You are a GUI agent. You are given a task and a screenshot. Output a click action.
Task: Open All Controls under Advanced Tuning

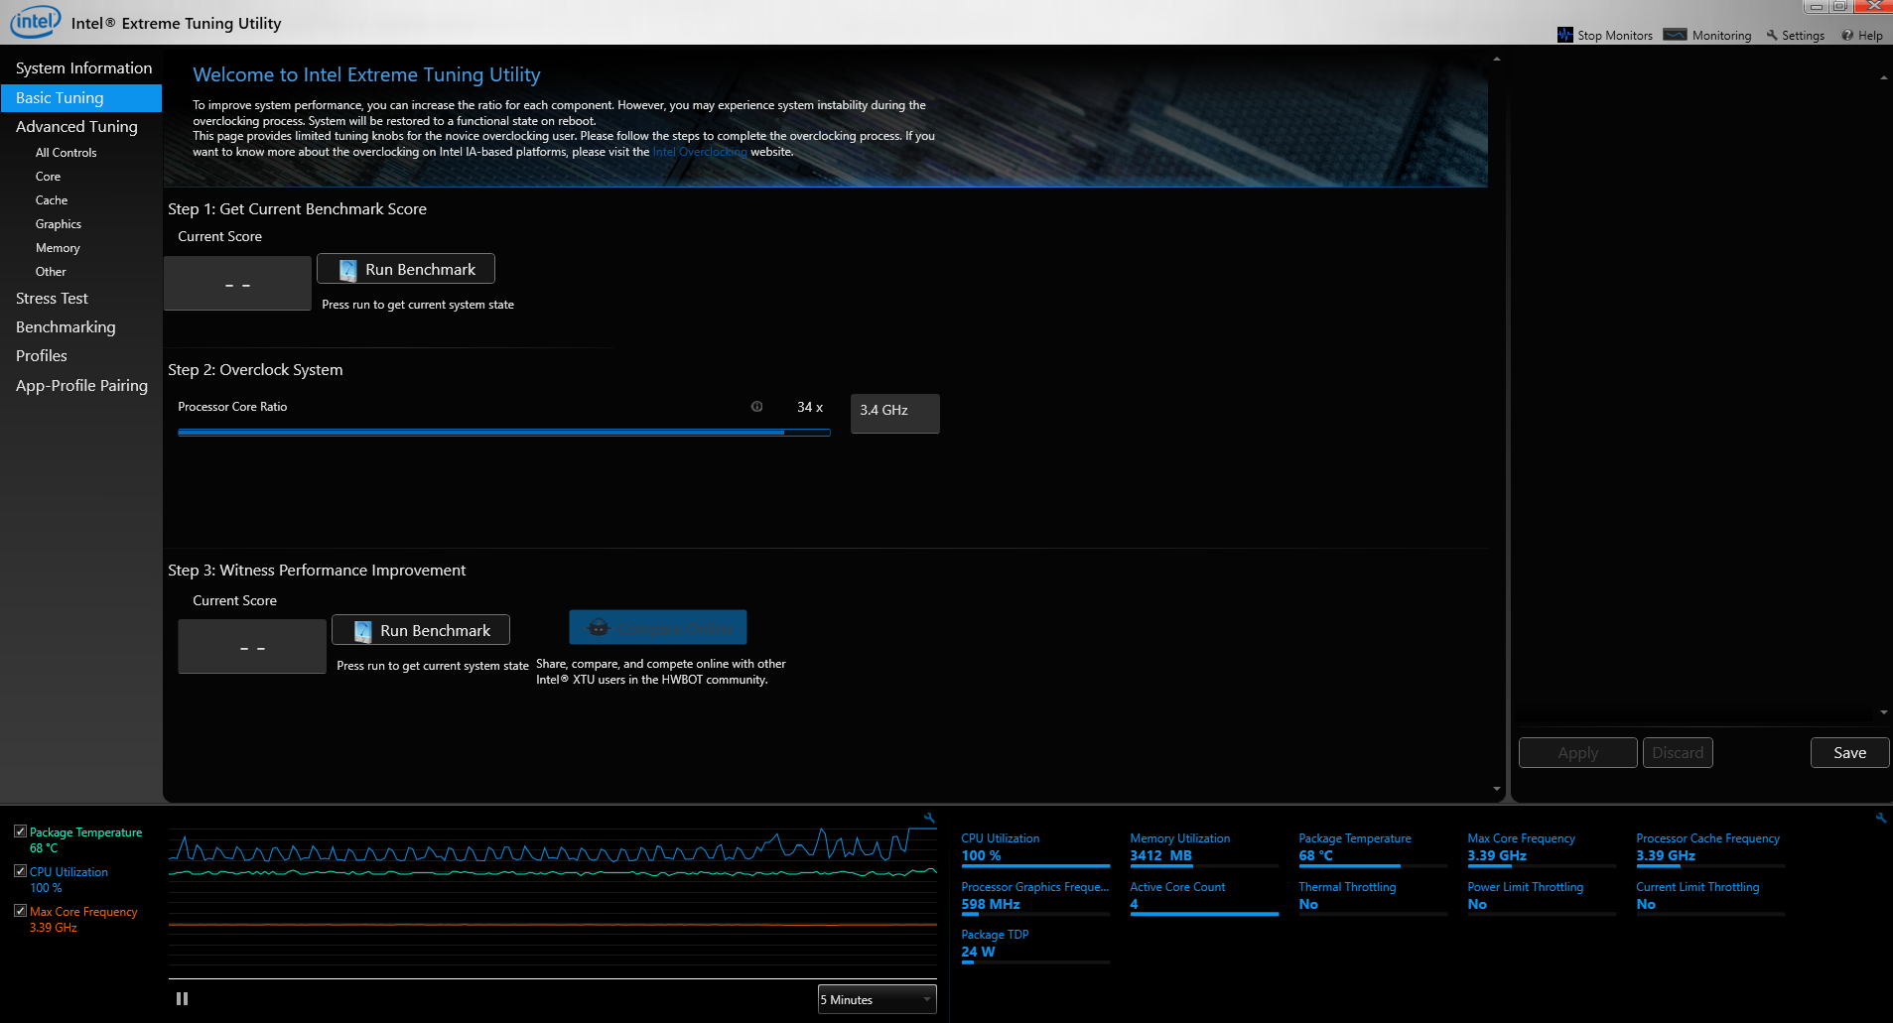click(x=67, y=153)
